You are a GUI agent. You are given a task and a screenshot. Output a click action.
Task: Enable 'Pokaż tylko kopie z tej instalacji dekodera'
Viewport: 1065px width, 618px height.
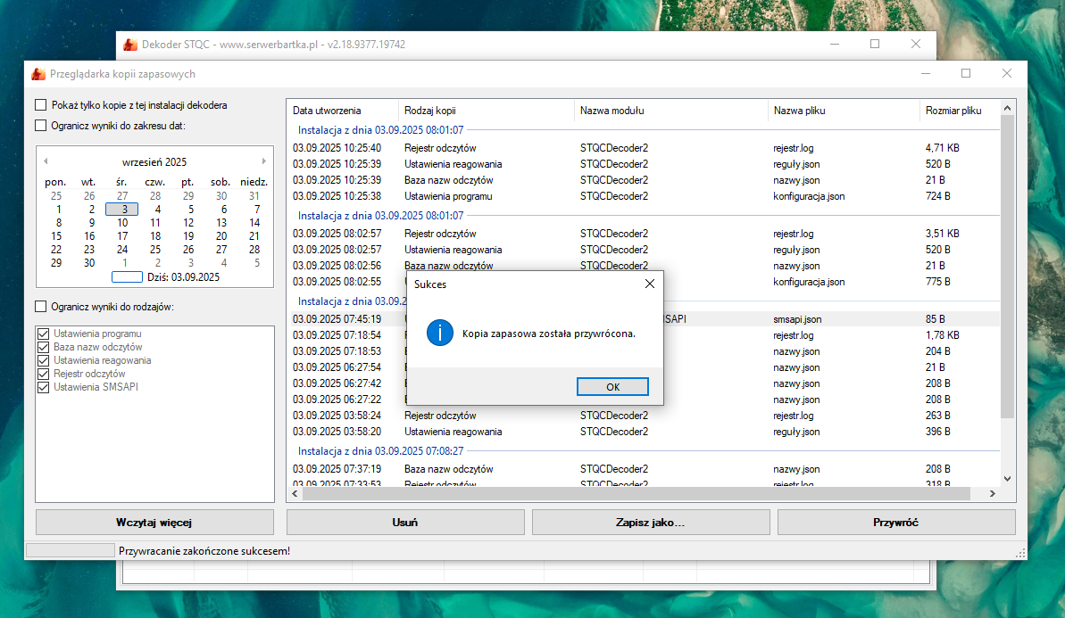tap(41, 105)
